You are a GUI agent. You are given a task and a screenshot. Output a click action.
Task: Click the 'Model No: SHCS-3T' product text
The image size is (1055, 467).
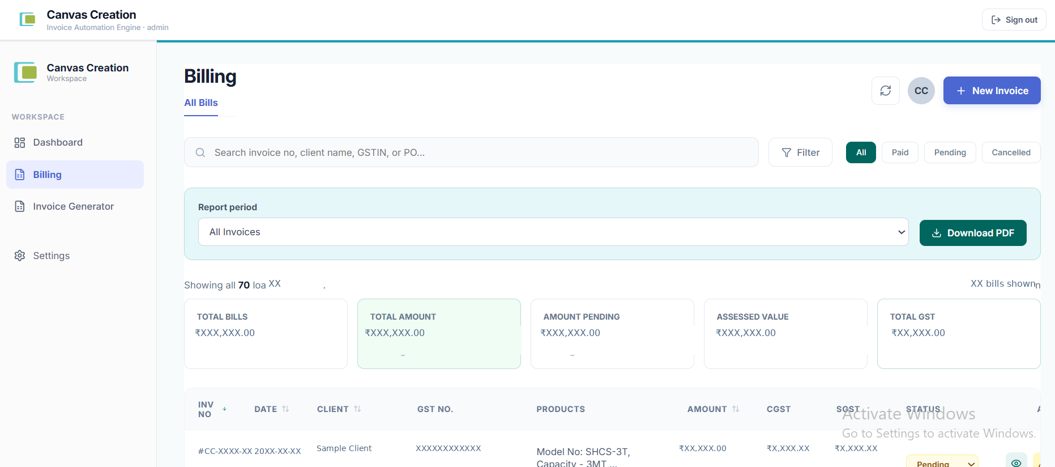coord(583,452)
